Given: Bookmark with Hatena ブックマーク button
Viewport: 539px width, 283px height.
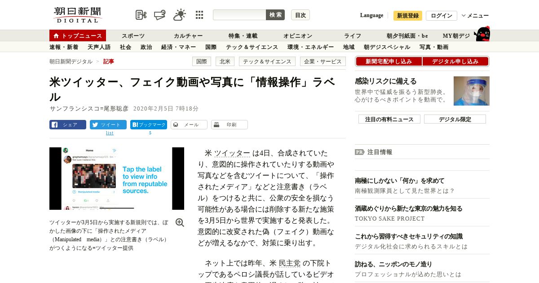Looking at the screenshot, I should tap(149, 125).
